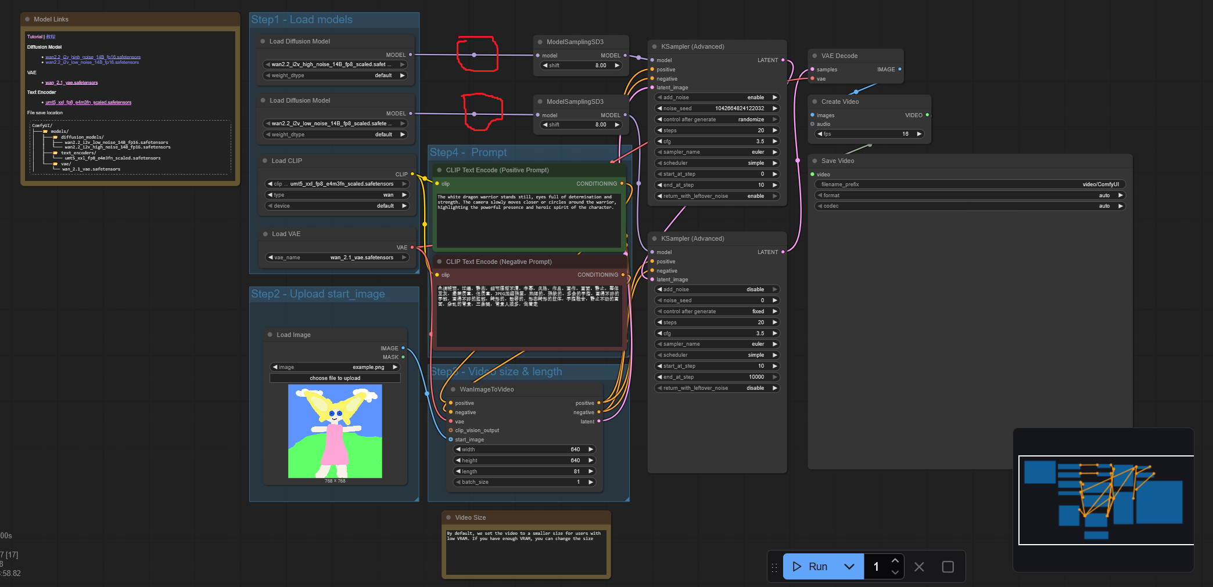The width and height of the screenshot is (1213, 587).
Task: Click the right arrow of noise_seed 1042664824122032
Action: coord(774,108)
